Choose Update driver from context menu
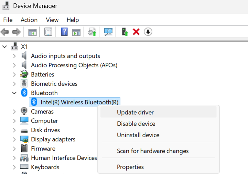Screen dimensions: 248x174 [x=159, y=112]
